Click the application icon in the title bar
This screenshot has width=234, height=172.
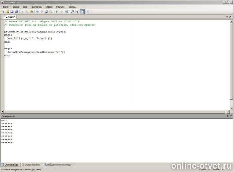pos(3,3)
